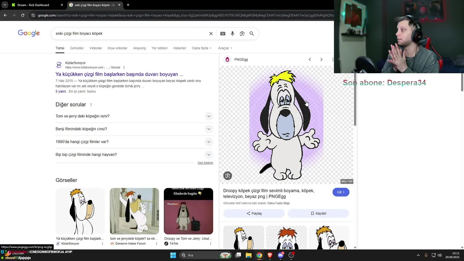Submit search with magnifier icon

(252, 33)
